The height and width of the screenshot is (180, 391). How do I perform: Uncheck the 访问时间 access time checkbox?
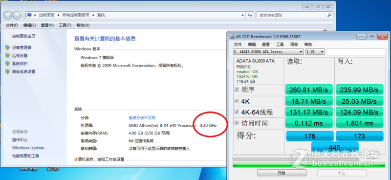(237, 123)
